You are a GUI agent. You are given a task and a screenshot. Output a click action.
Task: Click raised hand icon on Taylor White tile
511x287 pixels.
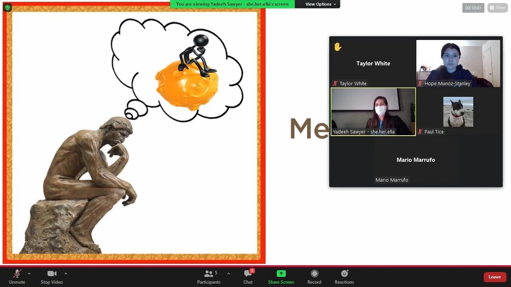[338, 47]
